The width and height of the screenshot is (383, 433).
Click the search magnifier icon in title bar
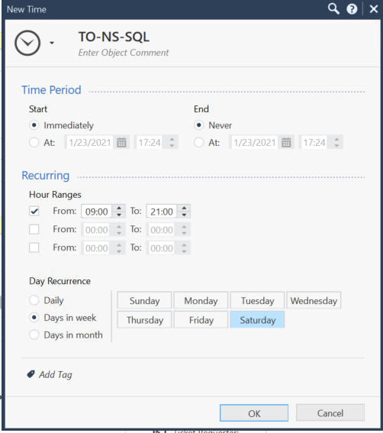(x=333, y=9)
